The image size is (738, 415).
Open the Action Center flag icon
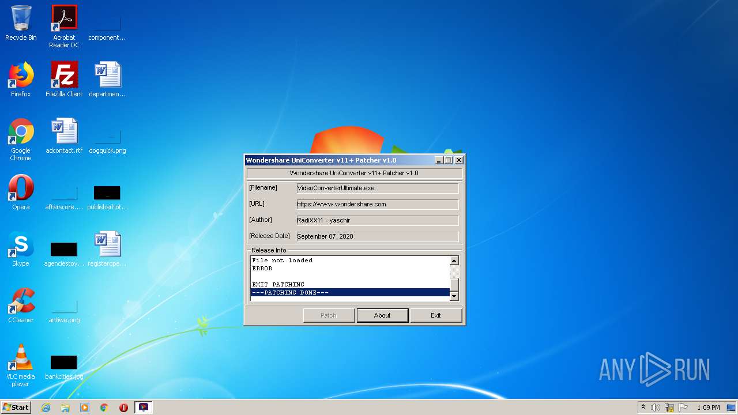(x=683, y=408)
